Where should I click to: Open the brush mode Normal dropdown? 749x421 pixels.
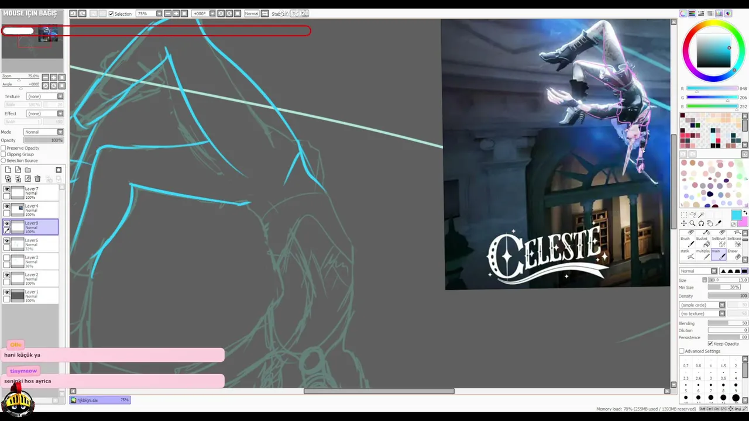point(698,271)
